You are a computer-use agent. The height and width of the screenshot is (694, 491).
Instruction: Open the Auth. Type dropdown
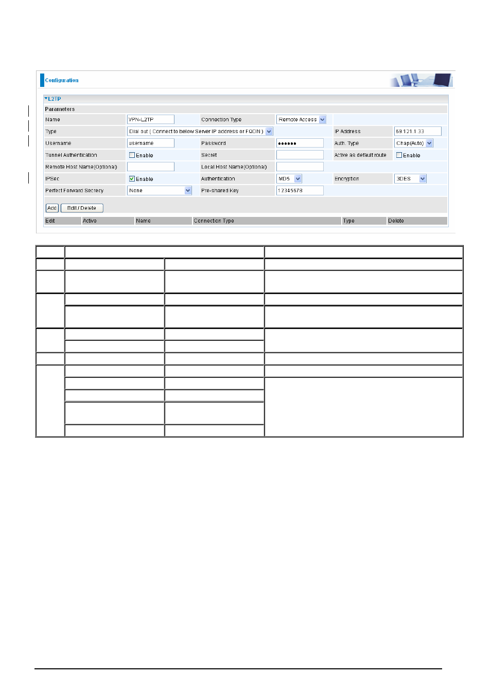(x=414, y=143)
